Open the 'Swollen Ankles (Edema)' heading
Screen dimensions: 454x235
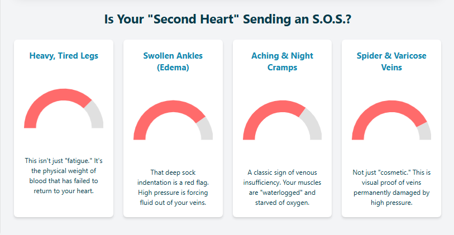click(173, 61)
